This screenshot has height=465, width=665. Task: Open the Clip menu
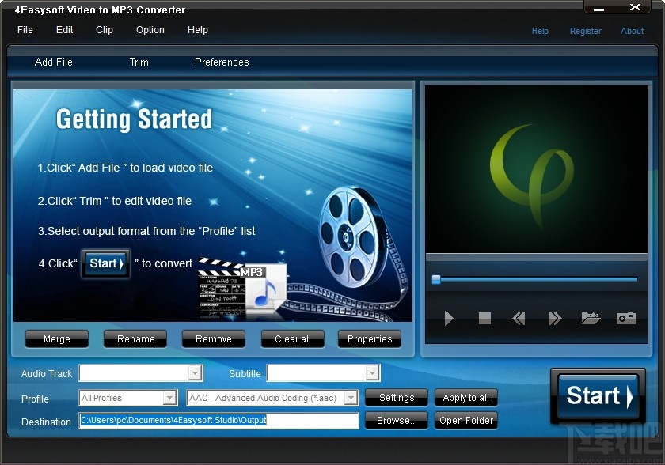104,30
